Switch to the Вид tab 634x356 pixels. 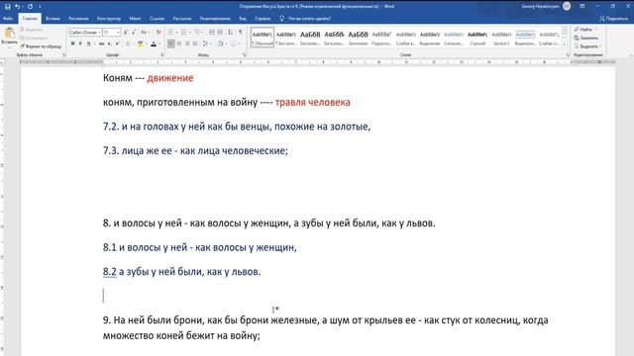tap(242, 19)
